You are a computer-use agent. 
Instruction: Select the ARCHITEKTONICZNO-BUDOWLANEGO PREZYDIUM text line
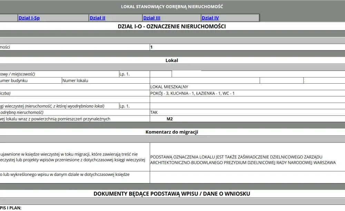tap(243, 163)
